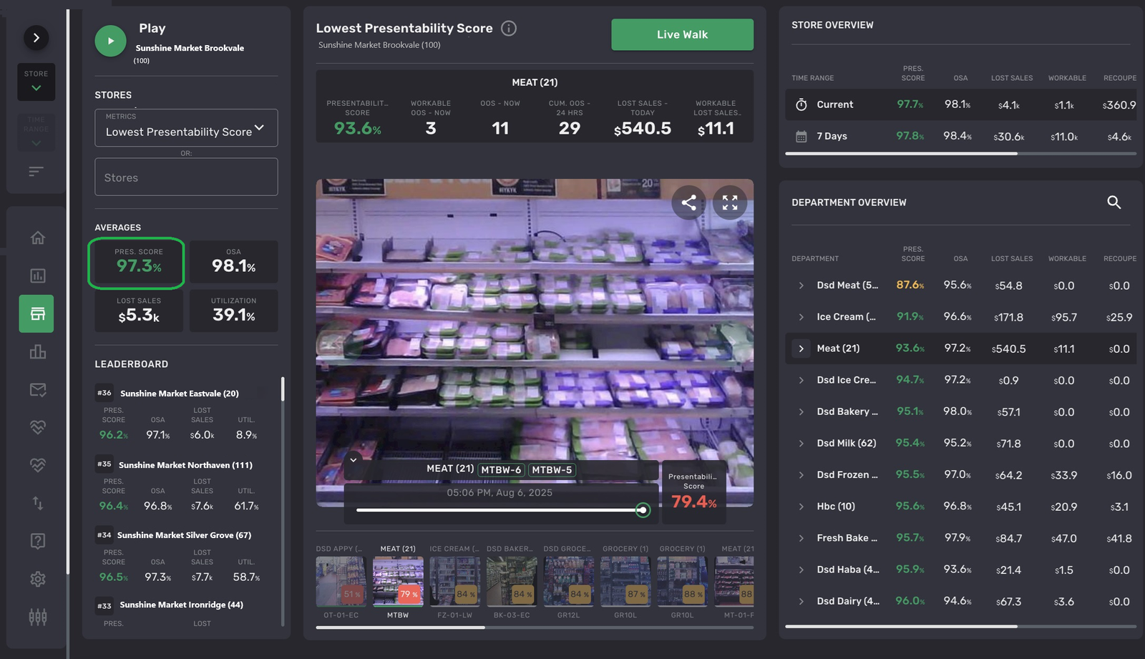Open the Home icon in sidebar
Image resolution: width=1145 pixels, height=659 pixels.
(x=38, y=238)
